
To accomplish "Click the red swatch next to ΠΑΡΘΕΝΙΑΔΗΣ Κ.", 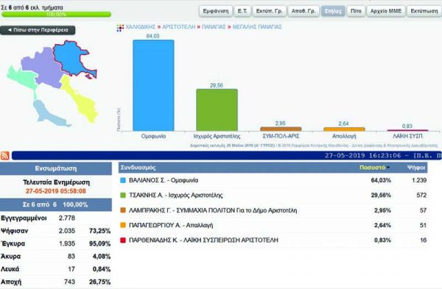I will coord(123,240).
